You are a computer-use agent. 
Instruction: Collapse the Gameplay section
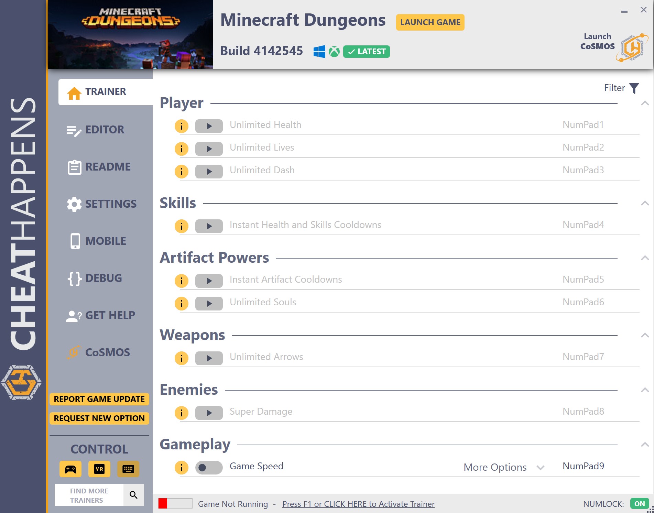click(645, 445)
